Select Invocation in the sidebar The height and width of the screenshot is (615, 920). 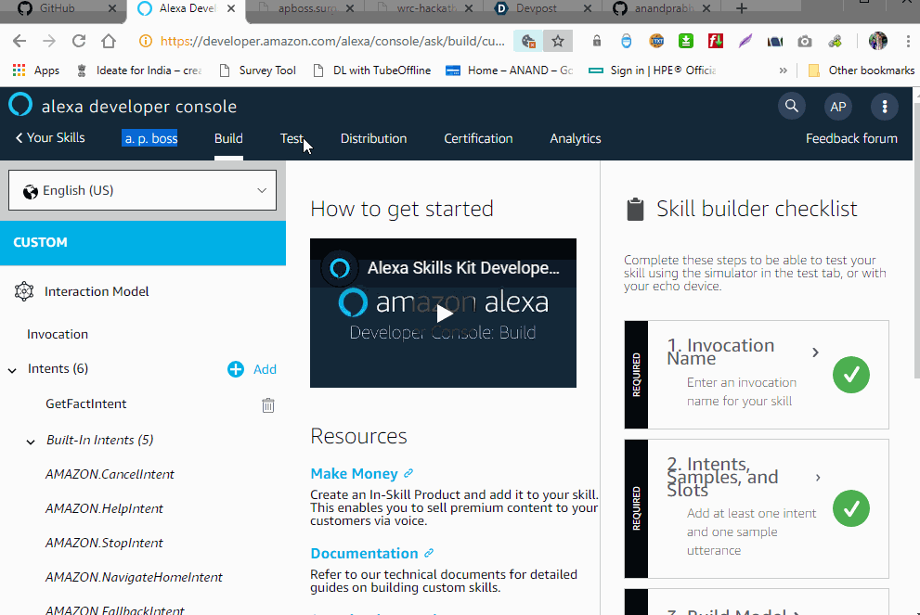58,334
